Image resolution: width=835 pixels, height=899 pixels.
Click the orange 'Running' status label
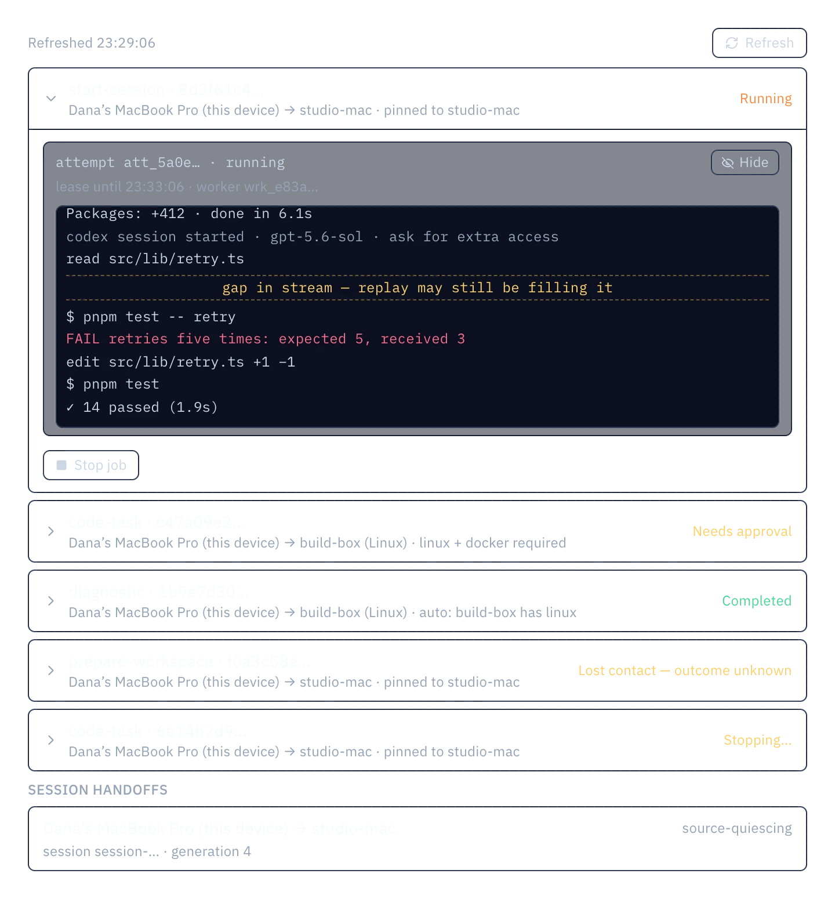point(765,99)
